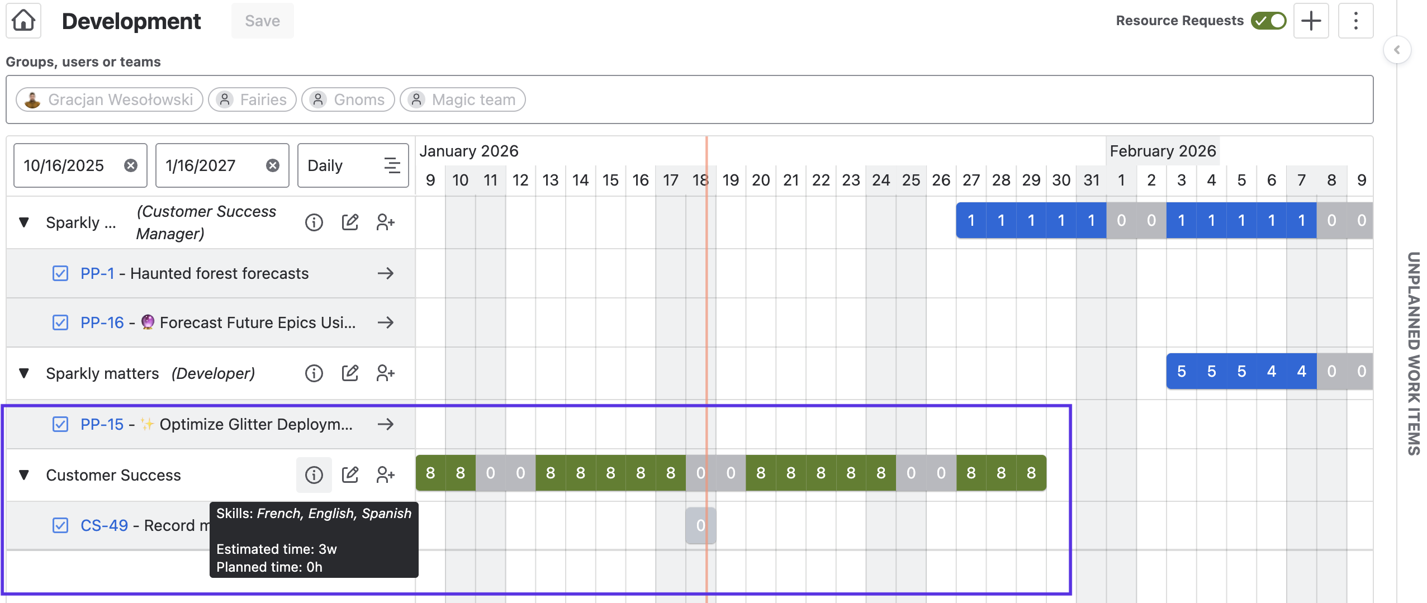Viewport: 1427px width, 603px height.
Task: Edit the Sparkly matters Developer request
Action: tap(350, 373)
